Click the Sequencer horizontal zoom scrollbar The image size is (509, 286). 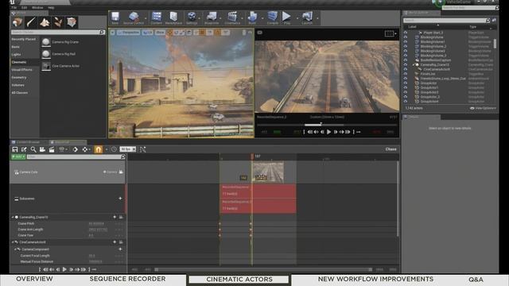(x=263, y=269)
